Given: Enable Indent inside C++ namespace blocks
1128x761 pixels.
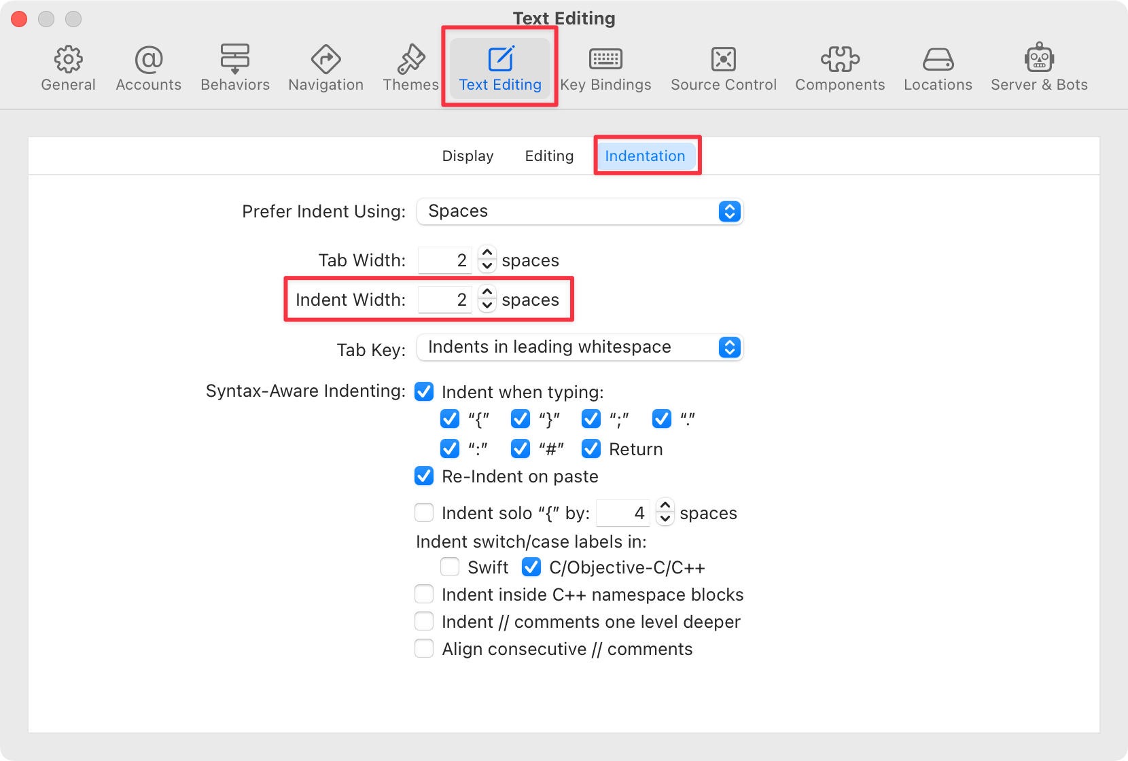Looking at the screenshot, I should (x=424, y=594).
